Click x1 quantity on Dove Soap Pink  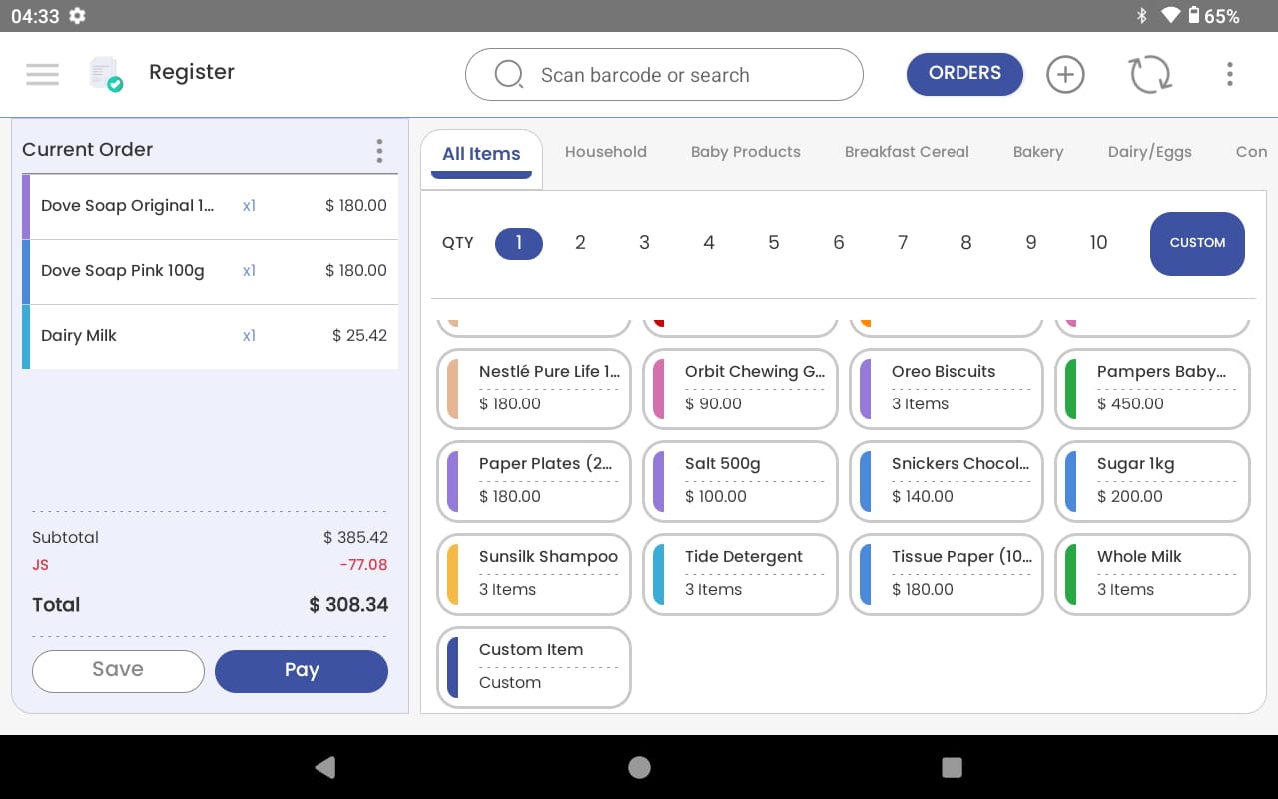pyautogui.click(x=249, y=271)
